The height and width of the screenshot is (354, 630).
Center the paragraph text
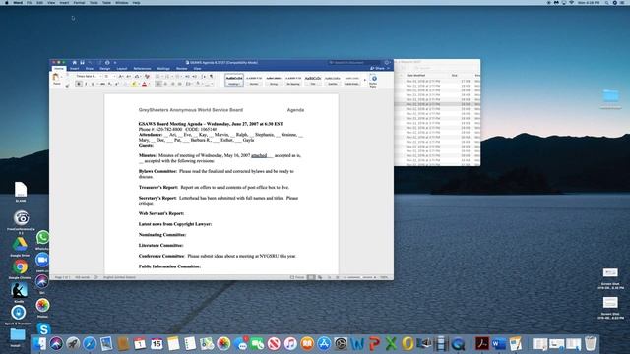pos(165,84)
